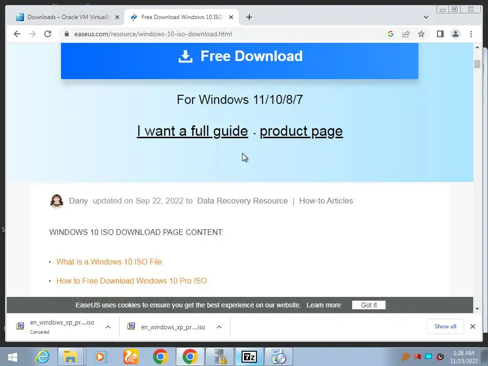This screenshot has height=366, width=488.
Task: Open the disc burner taskbar icon
Action: [x=279, y=356]
